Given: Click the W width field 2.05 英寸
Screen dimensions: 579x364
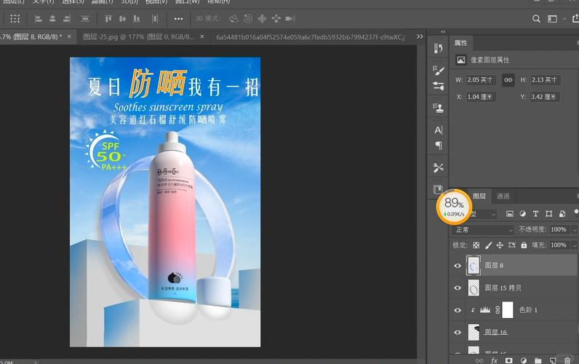Looking at the screenshot, I should pyautogui.click(x=482, y=79).
